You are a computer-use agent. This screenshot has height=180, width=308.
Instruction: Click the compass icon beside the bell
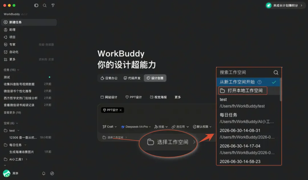click(x=52, y=173)
